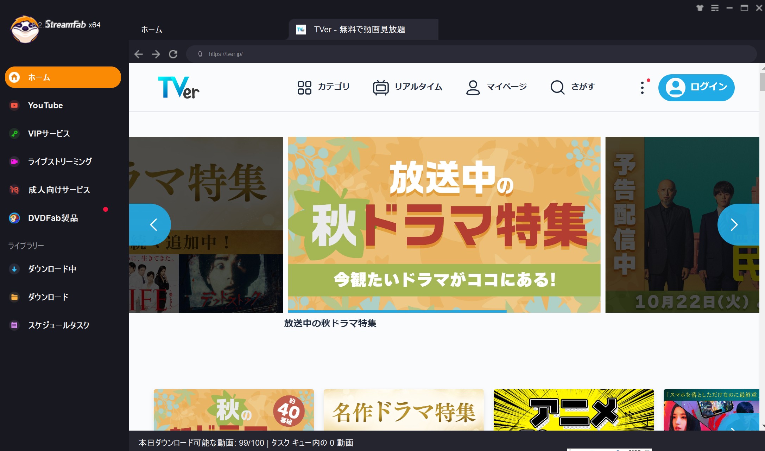The width and height of the screenshot is (765, 451).
Task: Click the StreamFab sloth logo
Action: click(24, 29)
